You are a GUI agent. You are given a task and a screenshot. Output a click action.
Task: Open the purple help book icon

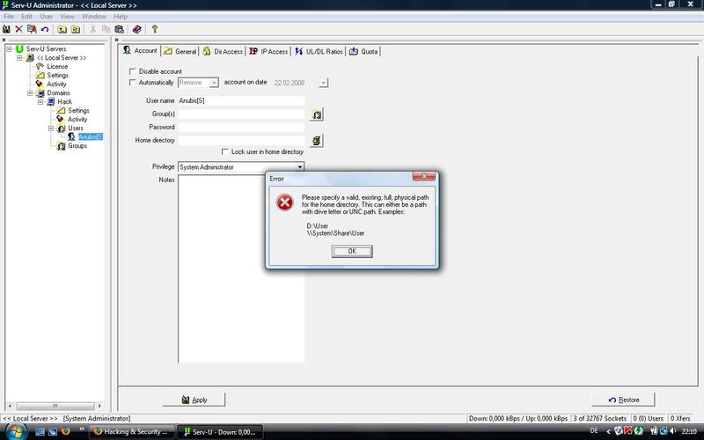tap(137, 29)
